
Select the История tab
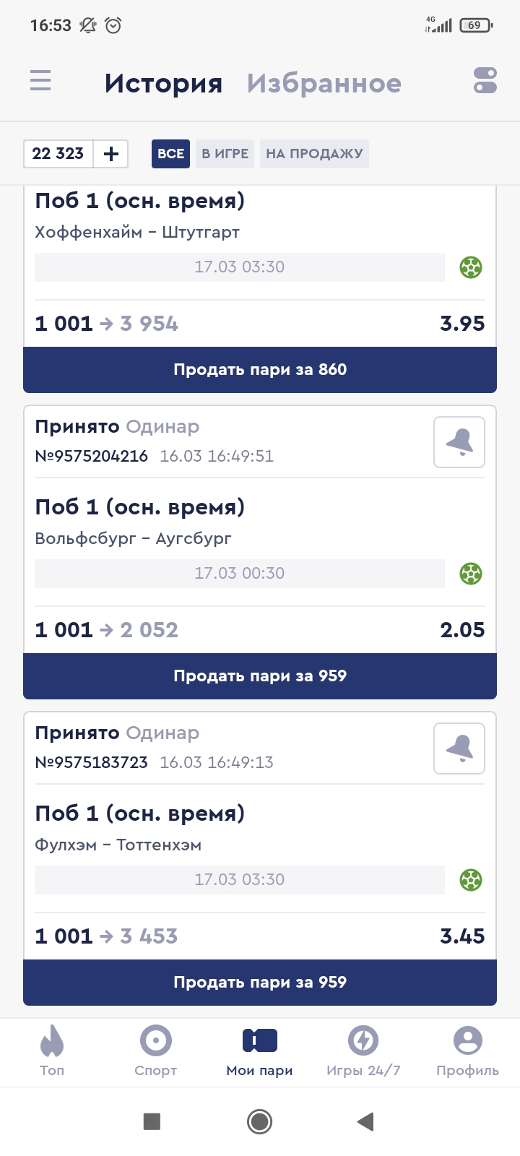(163, 83)
